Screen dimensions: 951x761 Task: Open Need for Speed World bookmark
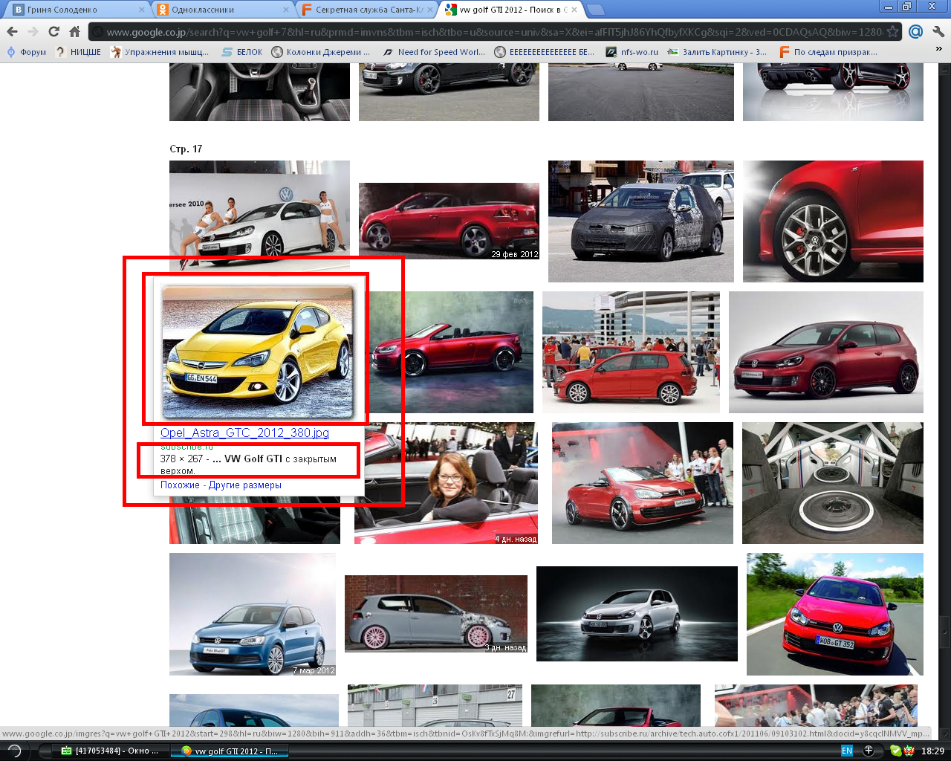434,52
